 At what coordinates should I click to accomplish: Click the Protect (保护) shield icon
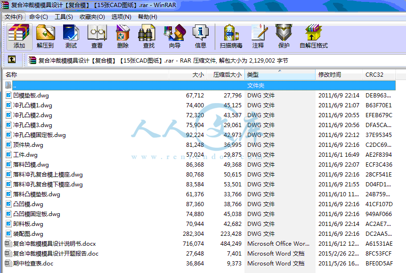[x=284, y=36]
